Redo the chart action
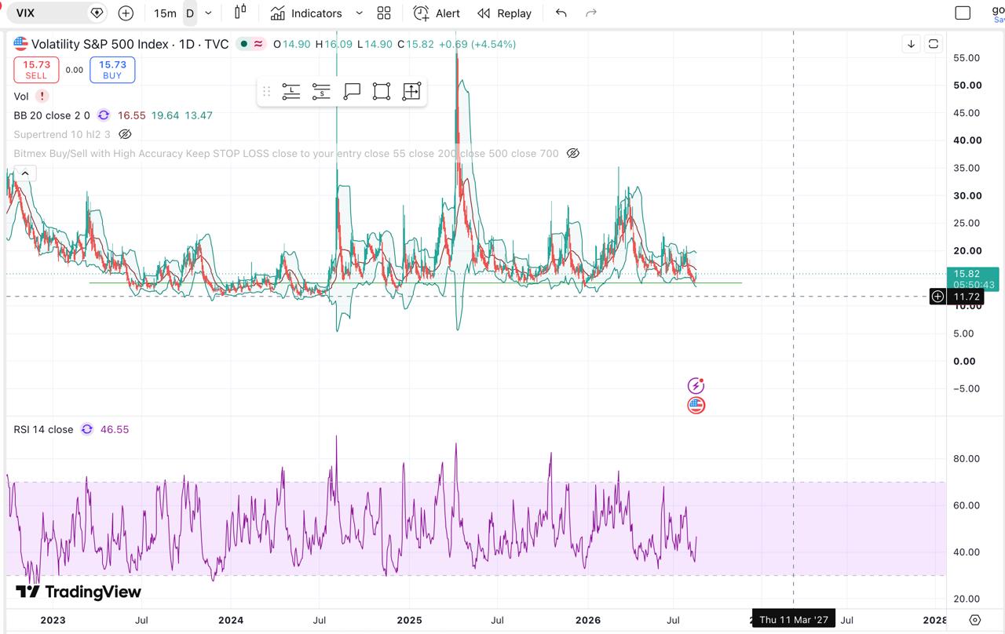Viewport: 1005px width, 634px height. (x=591, y=13)
